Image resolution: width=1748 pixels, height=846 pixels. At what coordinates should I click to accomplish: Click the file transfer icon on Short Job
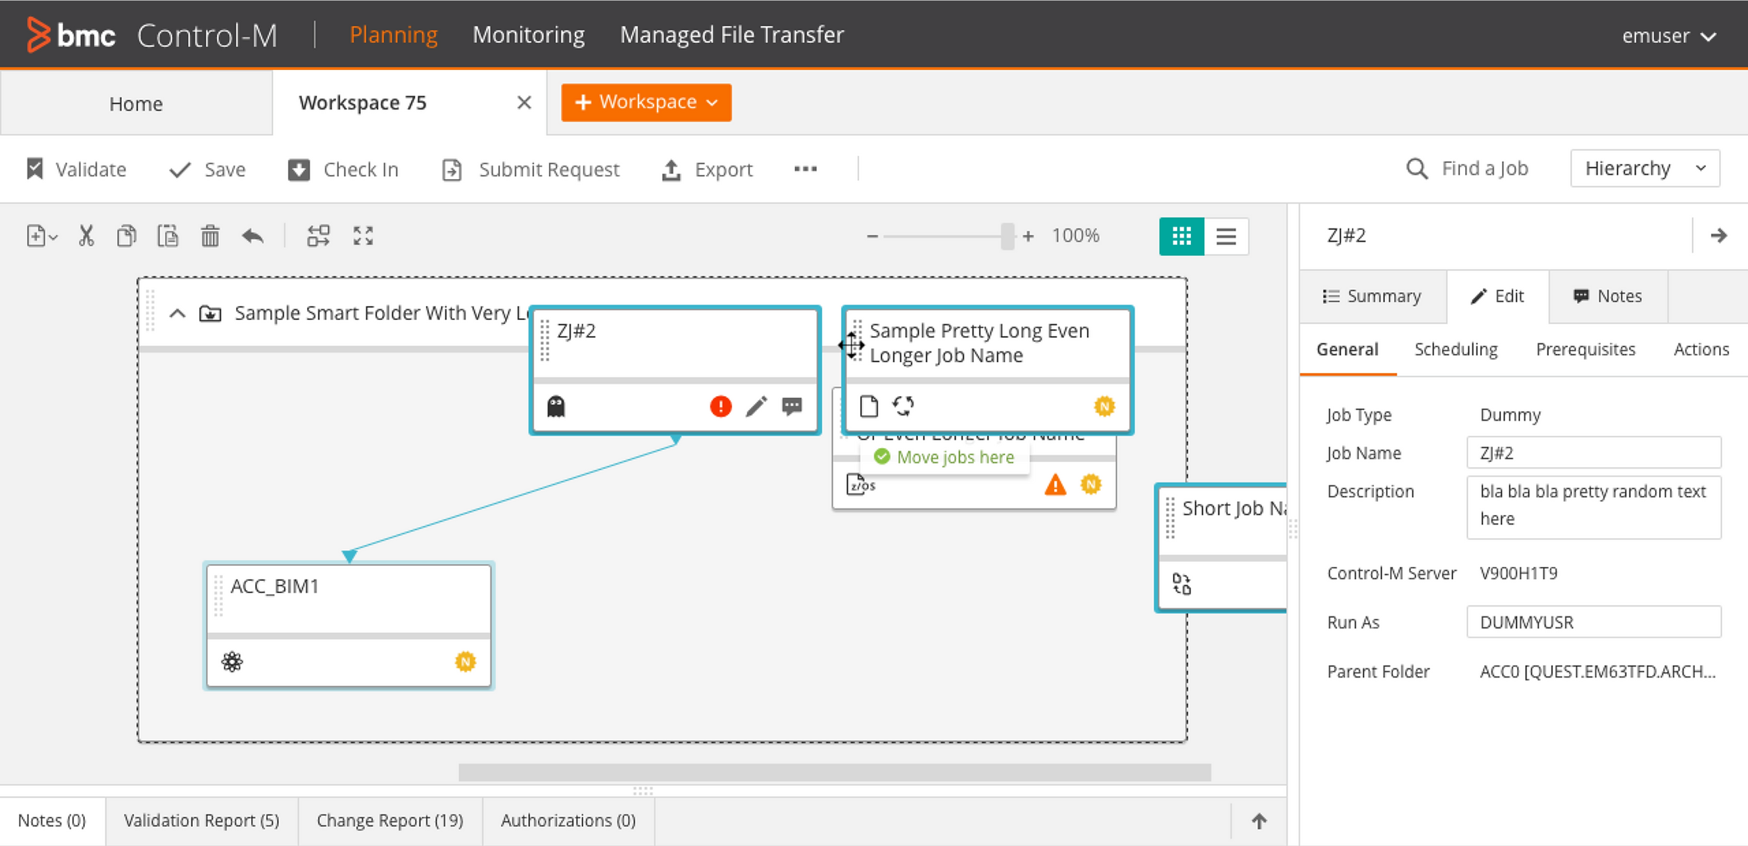tap(1181, 584)
